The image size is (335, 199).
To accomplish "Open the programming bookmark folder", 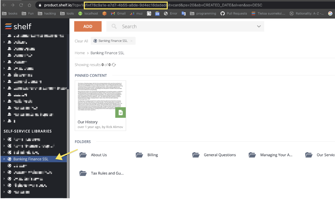I will point(203,13).
